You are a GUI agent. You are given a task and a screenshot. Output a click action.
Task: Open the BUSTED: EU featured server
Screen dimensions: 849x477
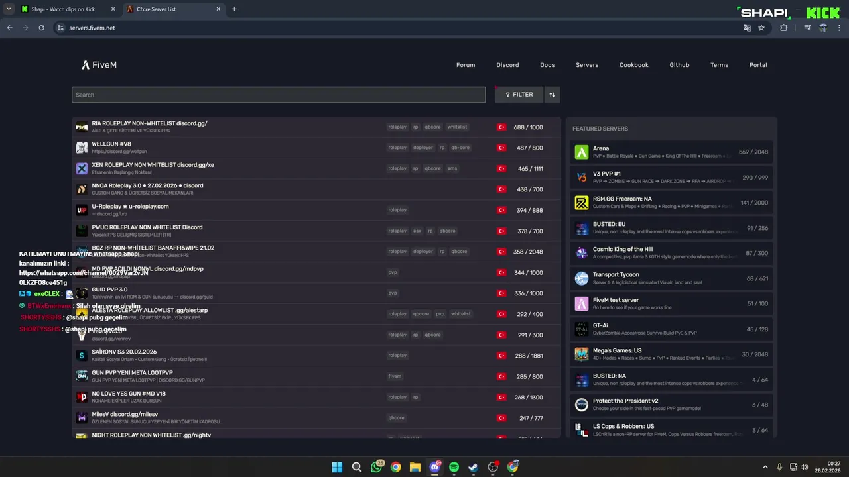671,228
